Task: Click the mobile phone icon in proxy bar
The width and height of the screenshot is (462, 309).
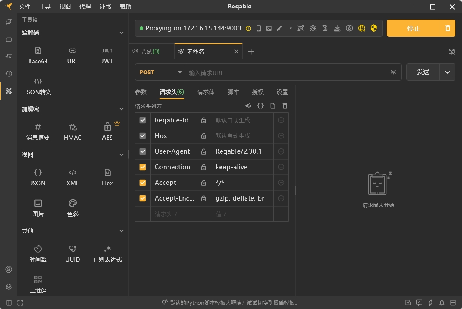Action: coord(258,28)
